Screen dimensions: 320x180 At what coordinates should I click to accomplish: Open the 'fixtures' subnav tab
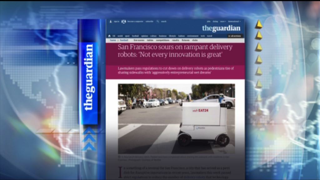pyautogui.click(x=186, y=40)
